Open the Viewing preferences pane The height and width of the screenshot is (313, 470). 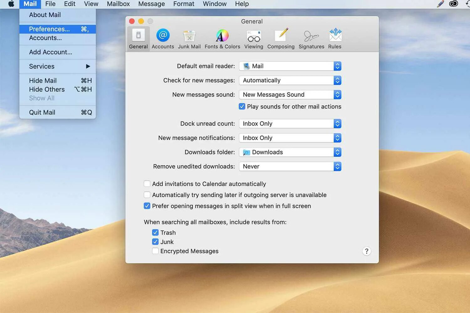tap(253, 39)
